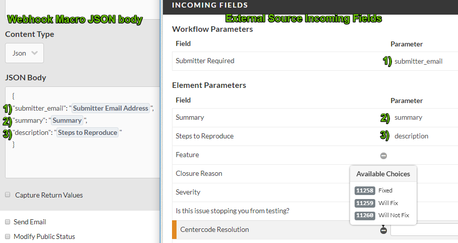Click the Centercode Resolution parameter input field
Image resolution: width=458 pixels, height=243 pixels.
[x=424, y=230]
